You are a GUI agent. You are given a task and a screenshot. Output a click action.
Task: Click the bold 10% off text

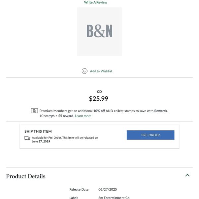[99, 111]
